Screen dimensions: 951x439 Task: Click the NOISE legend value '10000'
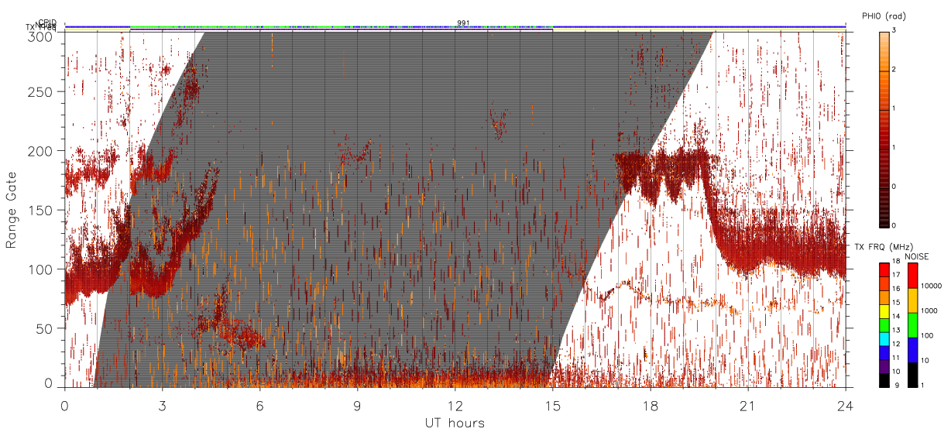(930, 286)
